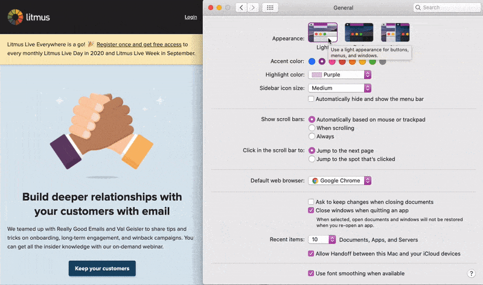
Task: Uncheck Close windows when quitting an app
Action: coord(311,210)
